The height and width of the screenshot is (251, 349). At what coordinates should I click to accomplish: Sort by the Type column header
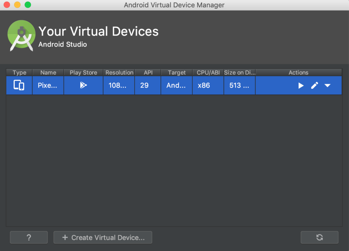click(19, 73)
